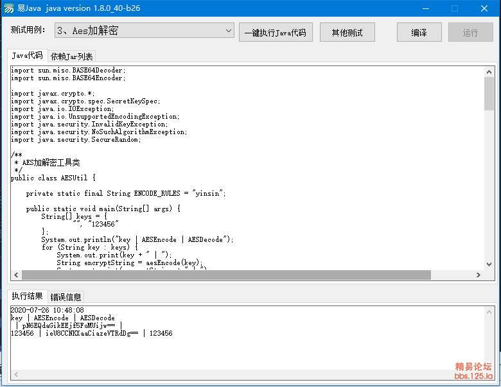The height and width of the screenshot is (387, 501).
Task: Switch to the 错误信息 tab
Action: pos(66,297)
